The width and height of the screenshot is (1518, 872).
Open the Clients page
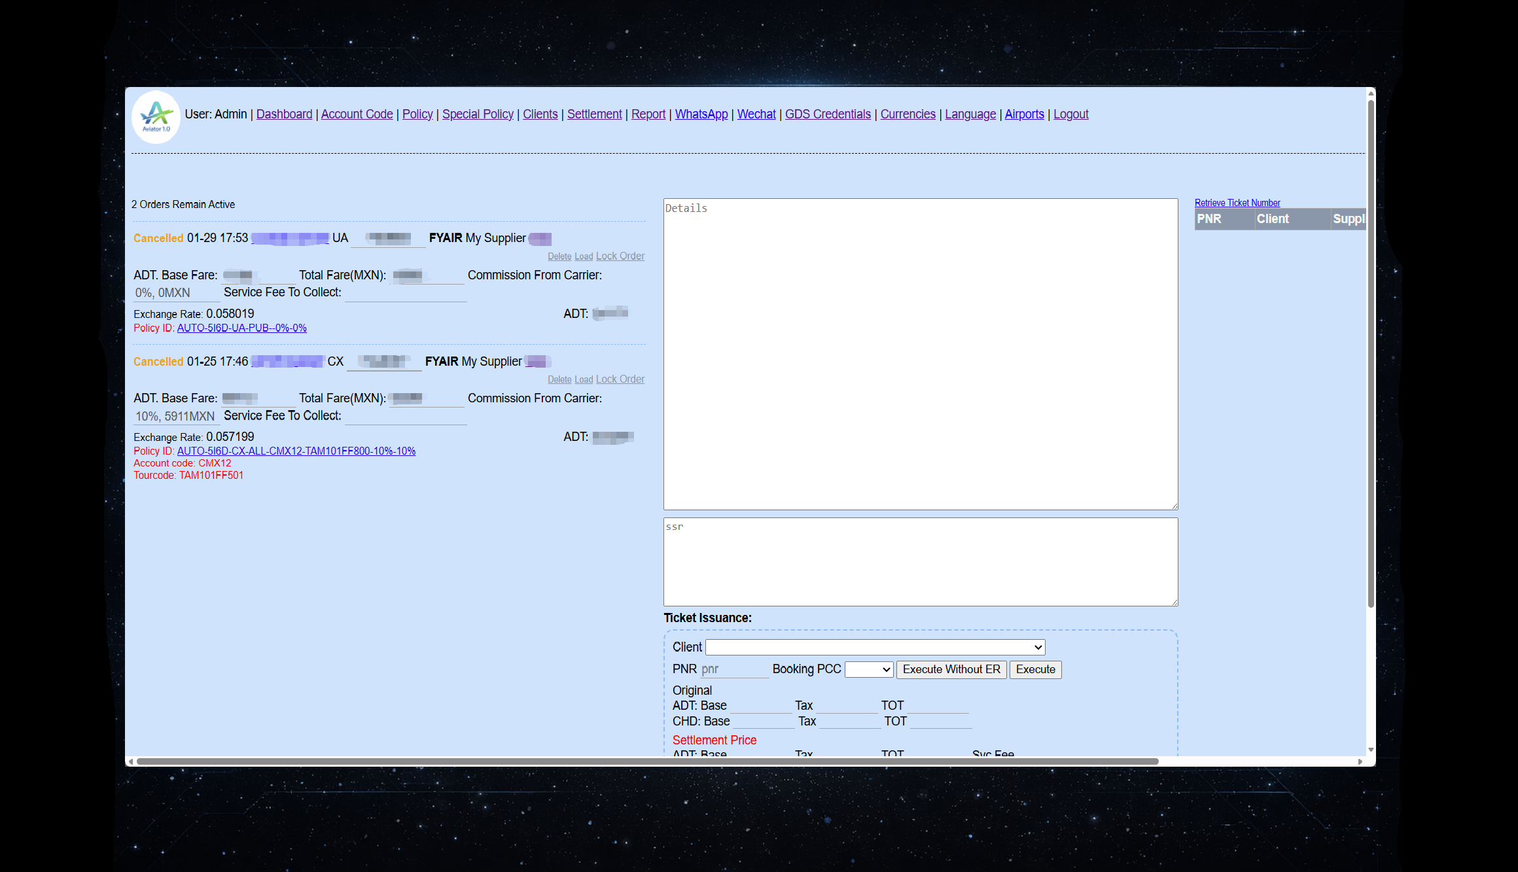[x=540, y=114]
